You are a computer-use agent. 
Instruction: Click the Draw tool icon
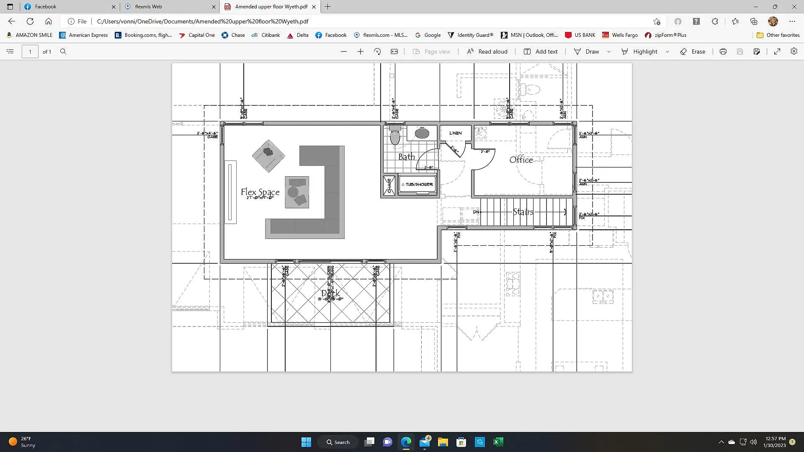[x=577, y=51]
